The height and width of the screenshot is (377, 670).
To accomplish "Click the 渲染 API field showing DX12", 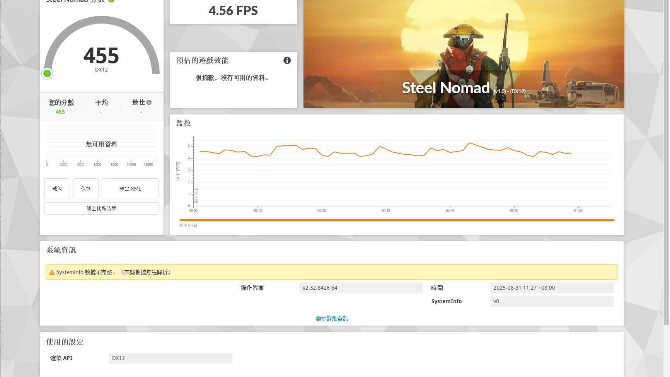I will click(170, 358).
